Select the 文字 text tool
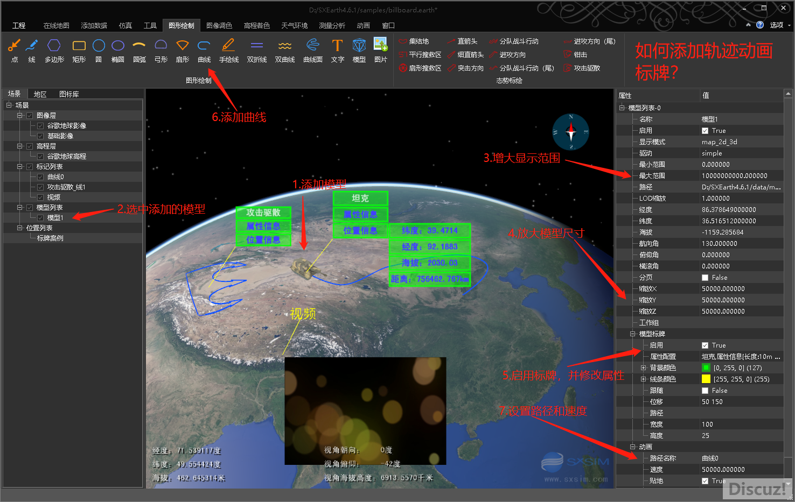 (x=338, y=50)
